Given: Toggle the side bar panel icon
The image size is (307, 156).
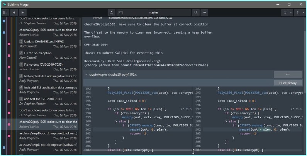Looking at the screenshot, I should tap(5, 12).
